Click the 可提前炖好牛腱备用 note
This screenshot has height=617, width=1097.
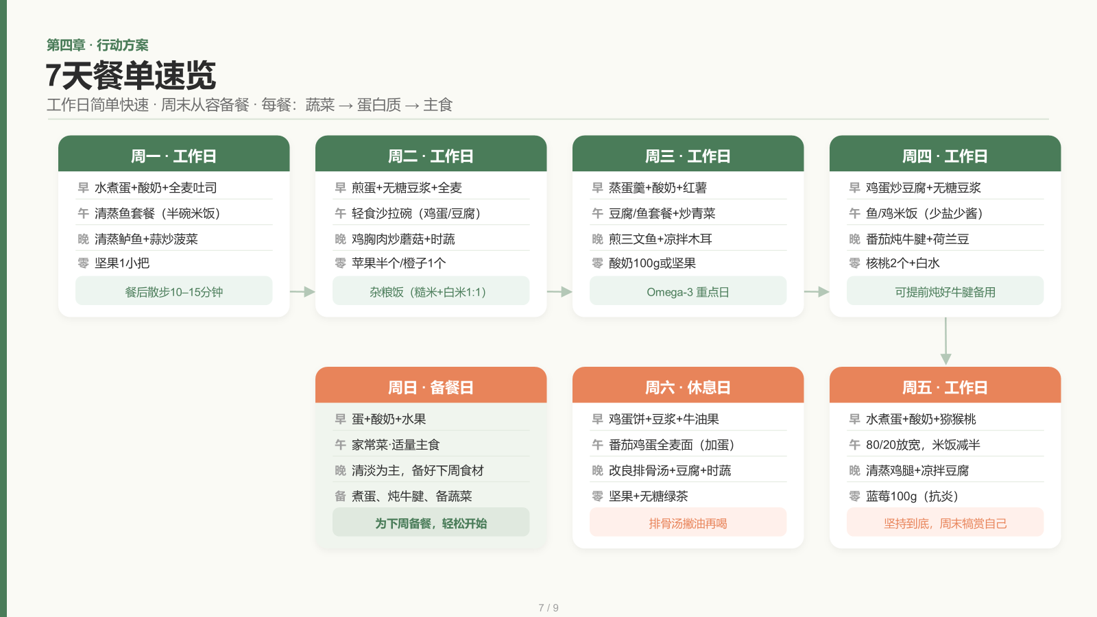[945, 291]
